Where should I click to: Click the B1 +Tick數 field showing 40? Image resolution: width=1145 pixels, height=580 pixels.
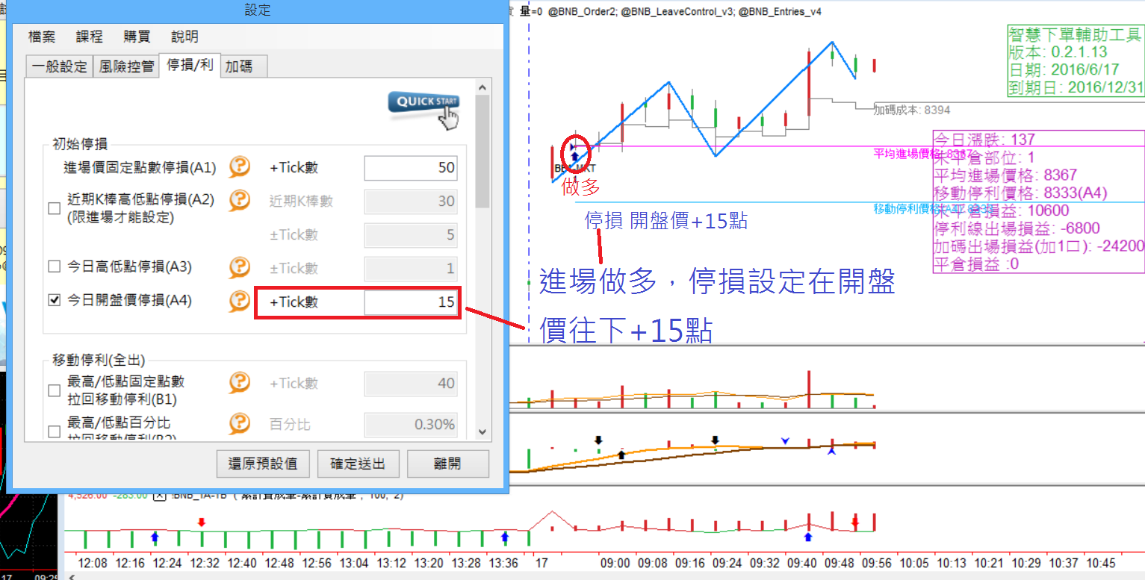click(411, 384)
